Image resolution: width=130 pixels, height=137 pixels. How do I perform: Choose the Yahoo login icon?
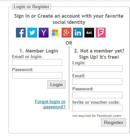click(x=44, y=33)
